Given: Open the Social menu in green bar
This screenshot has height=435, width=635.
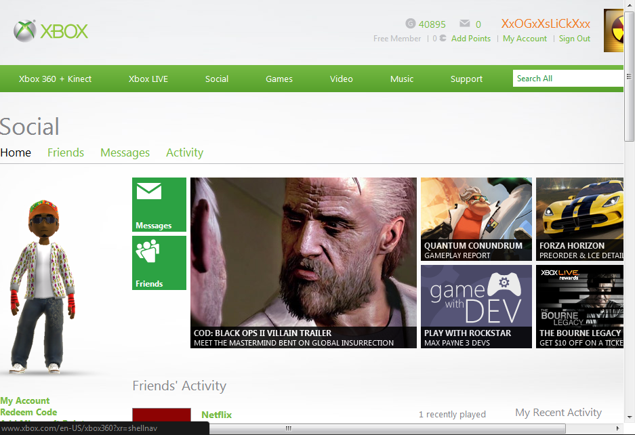Looking at the screenshot, I should pos(217,79).
